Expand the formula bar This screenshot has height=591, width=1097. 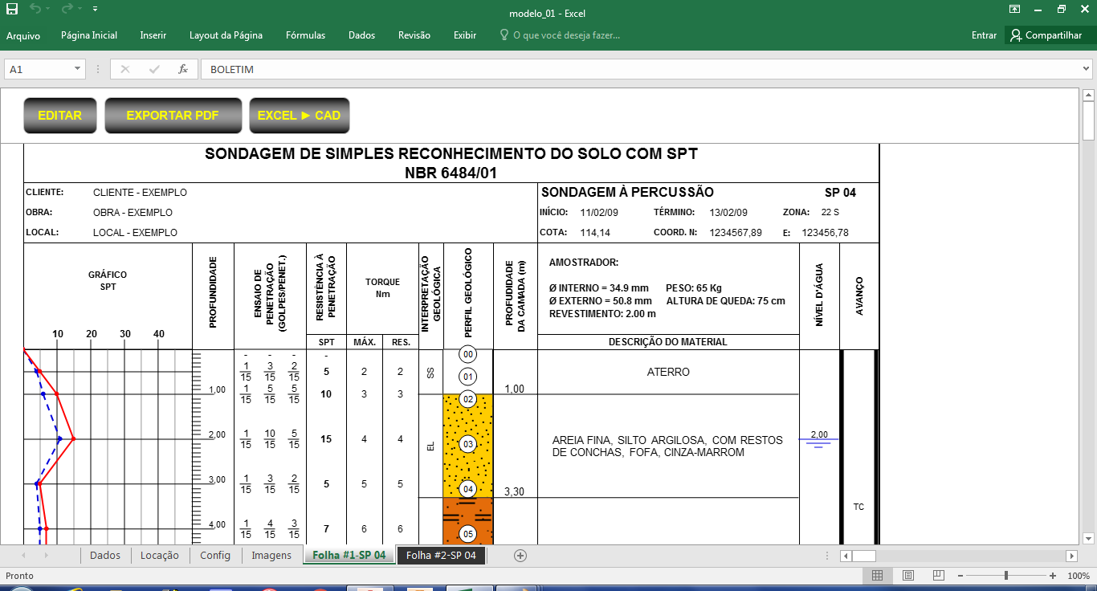1087,69
